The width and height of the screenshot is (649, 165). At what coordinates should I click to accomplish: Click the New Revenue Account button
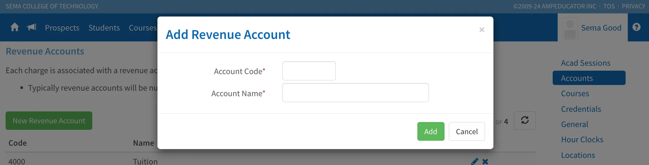click(x=49, y=121)
